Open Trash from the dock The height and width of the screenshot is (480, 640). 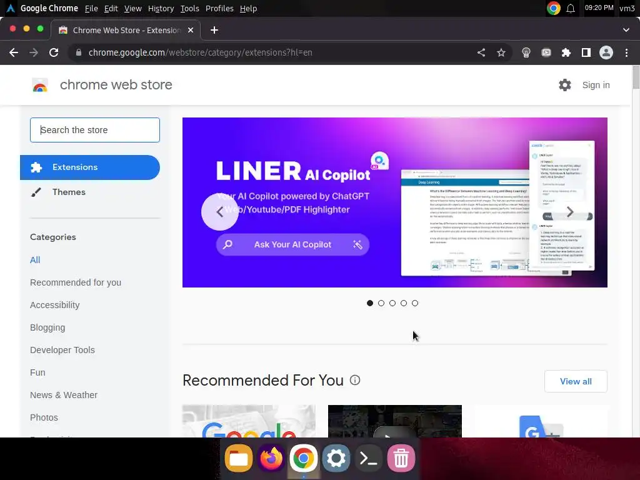[401, 458]
